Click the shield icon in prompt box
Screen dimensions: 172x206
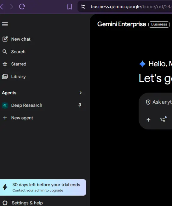[148, 102]
